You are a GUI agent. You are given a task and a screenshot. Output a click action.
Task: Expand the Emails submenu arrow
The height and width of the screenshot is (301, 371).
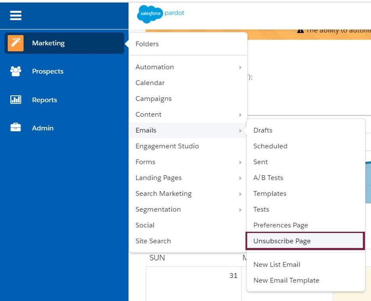(240, 131)
